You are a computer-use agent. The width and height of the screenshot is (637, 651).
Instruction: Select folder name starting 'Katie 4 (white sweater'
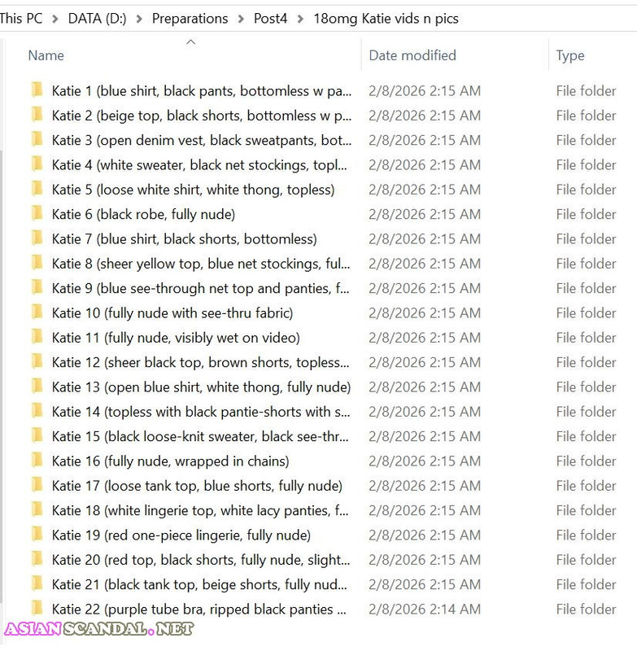(x=199, y=164)
